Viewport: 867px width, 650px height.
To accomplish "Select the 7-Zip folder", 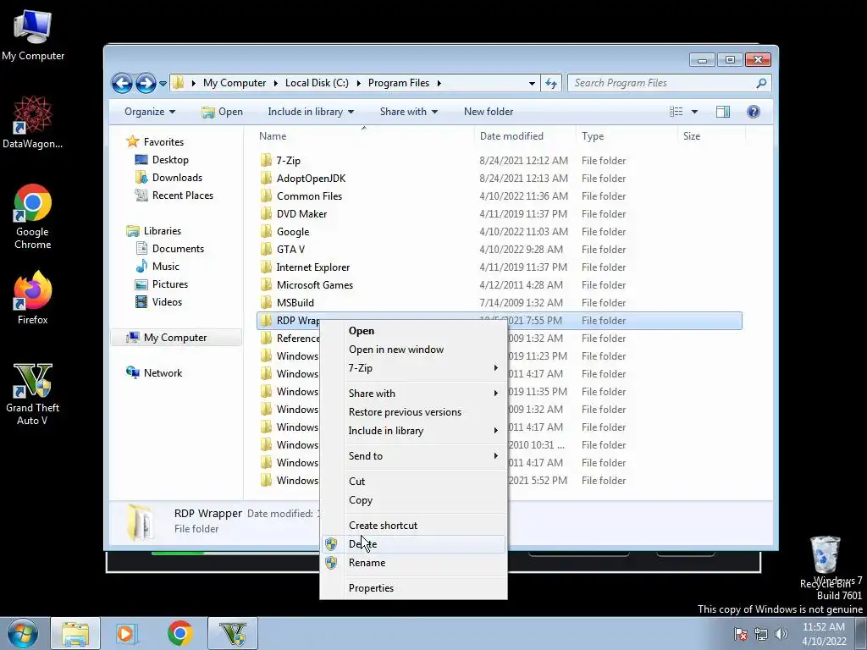I will (x=500, y=161).
